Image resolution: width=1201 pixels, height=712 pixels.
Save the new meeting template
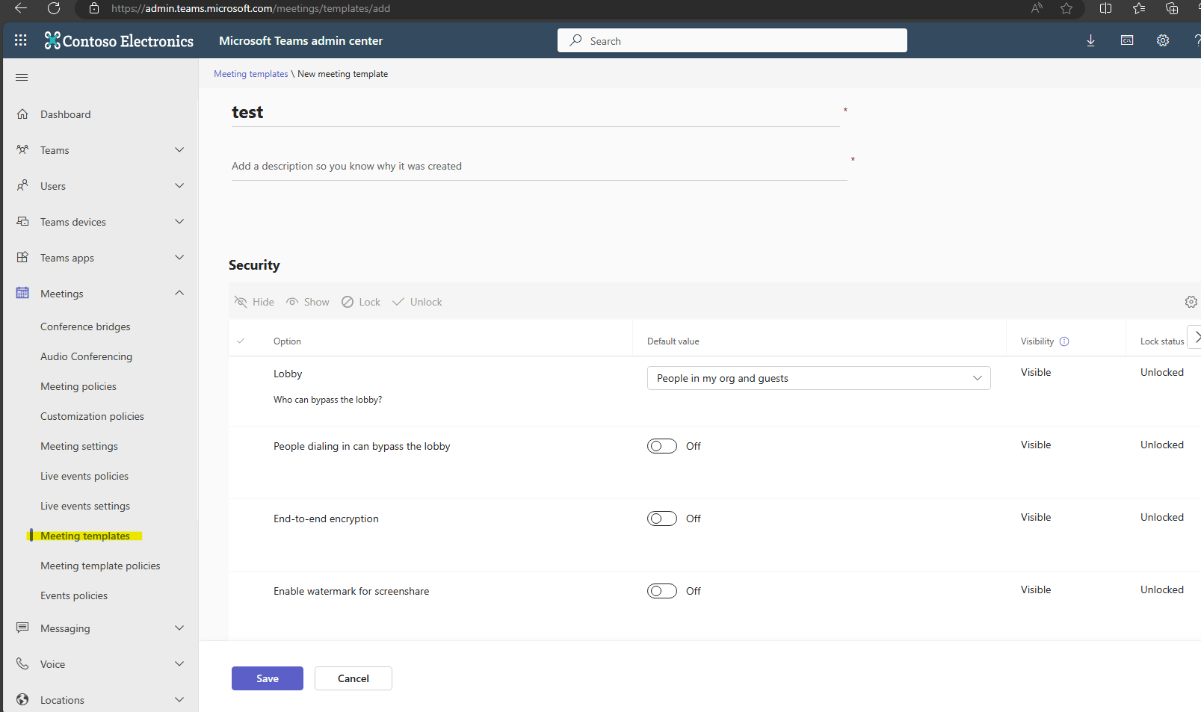point(267,678)
